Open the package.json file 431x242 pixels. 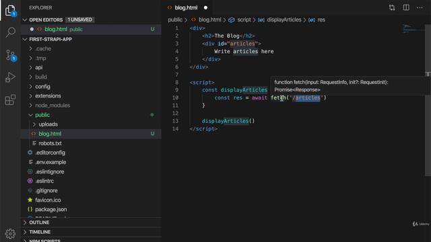pos(92,209)
